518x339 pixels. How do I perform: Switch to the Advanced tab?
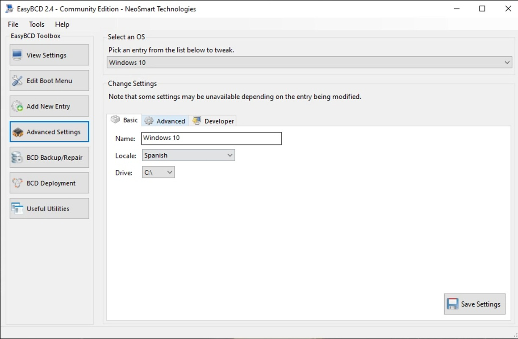(x=165, y=121)
